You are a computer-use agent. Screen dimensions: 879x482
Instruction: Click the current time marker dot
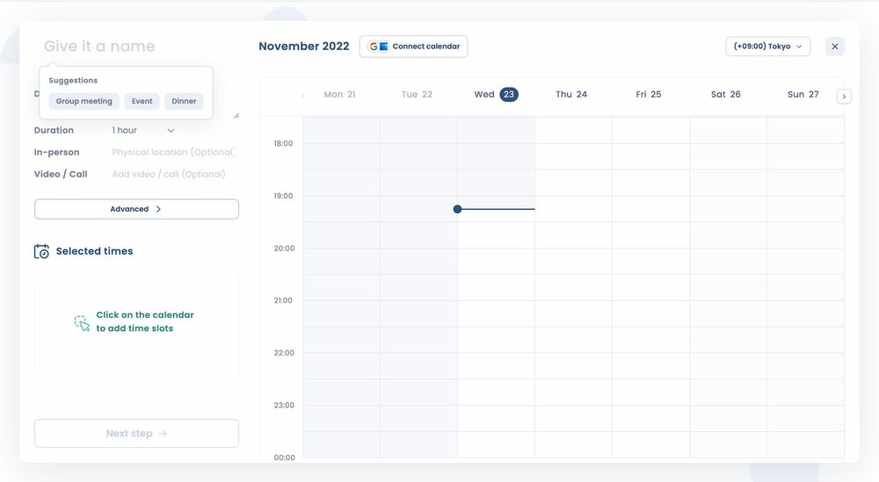coord(457,209)
